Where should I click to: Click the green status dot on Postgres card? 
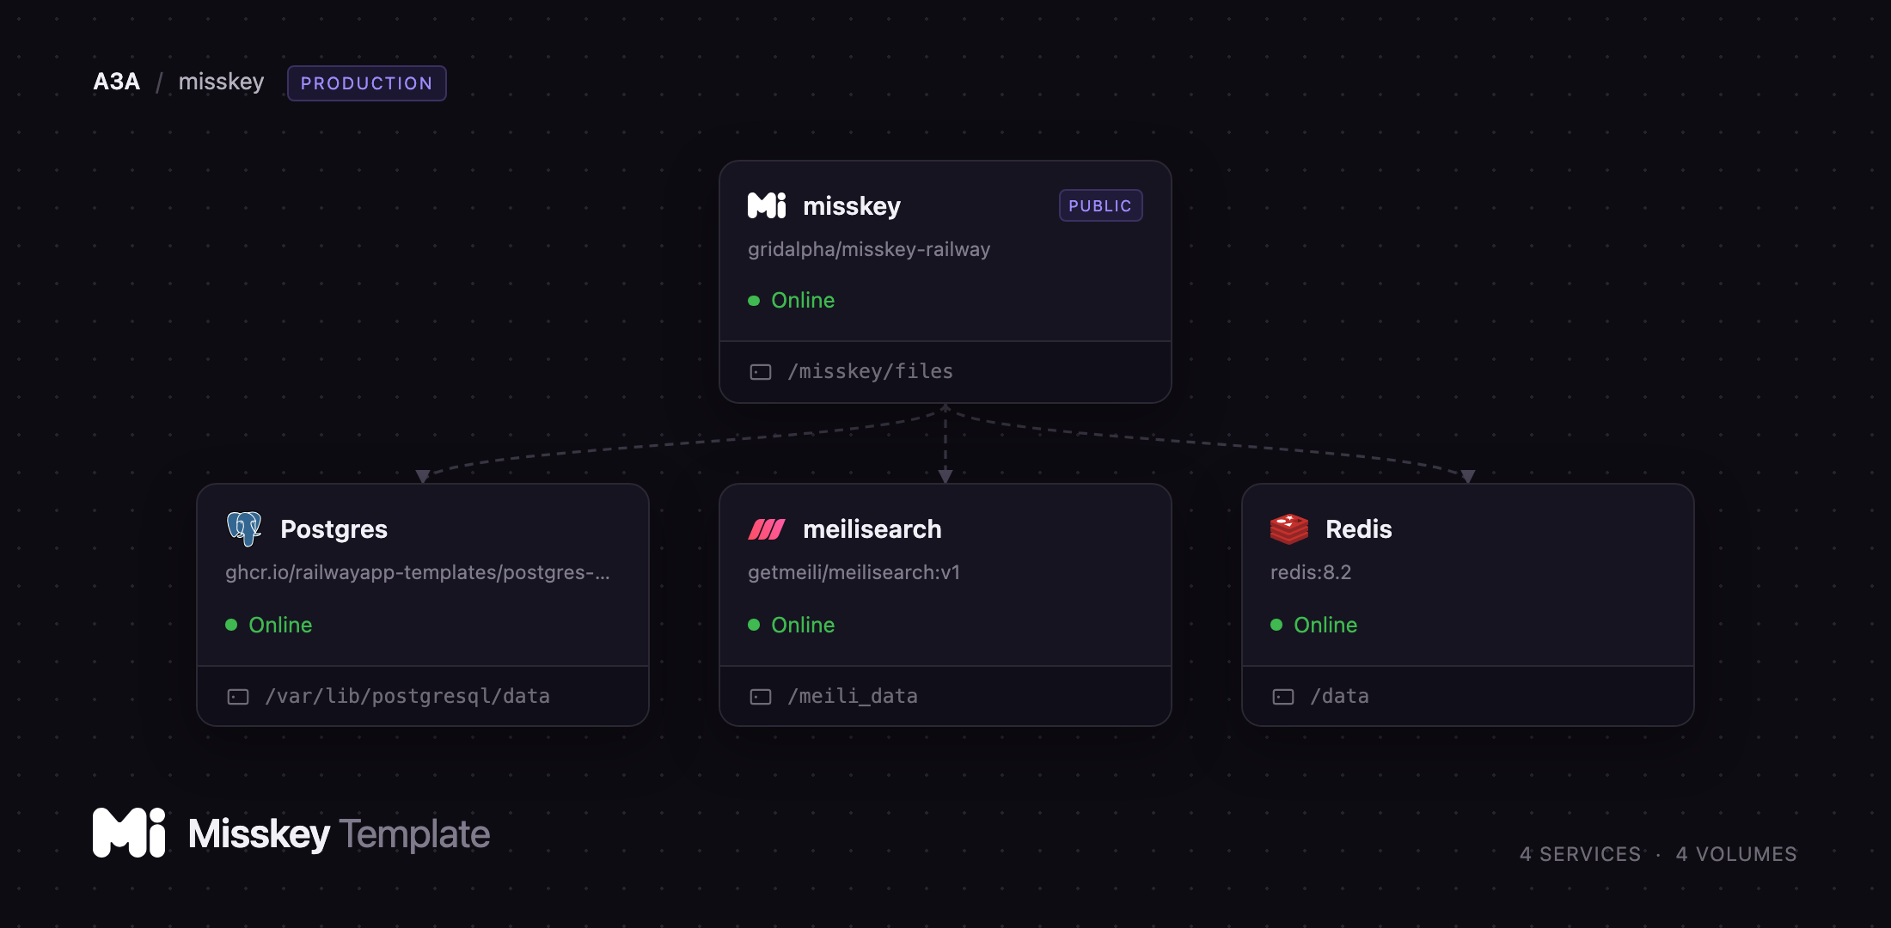(x=231, y=625)
